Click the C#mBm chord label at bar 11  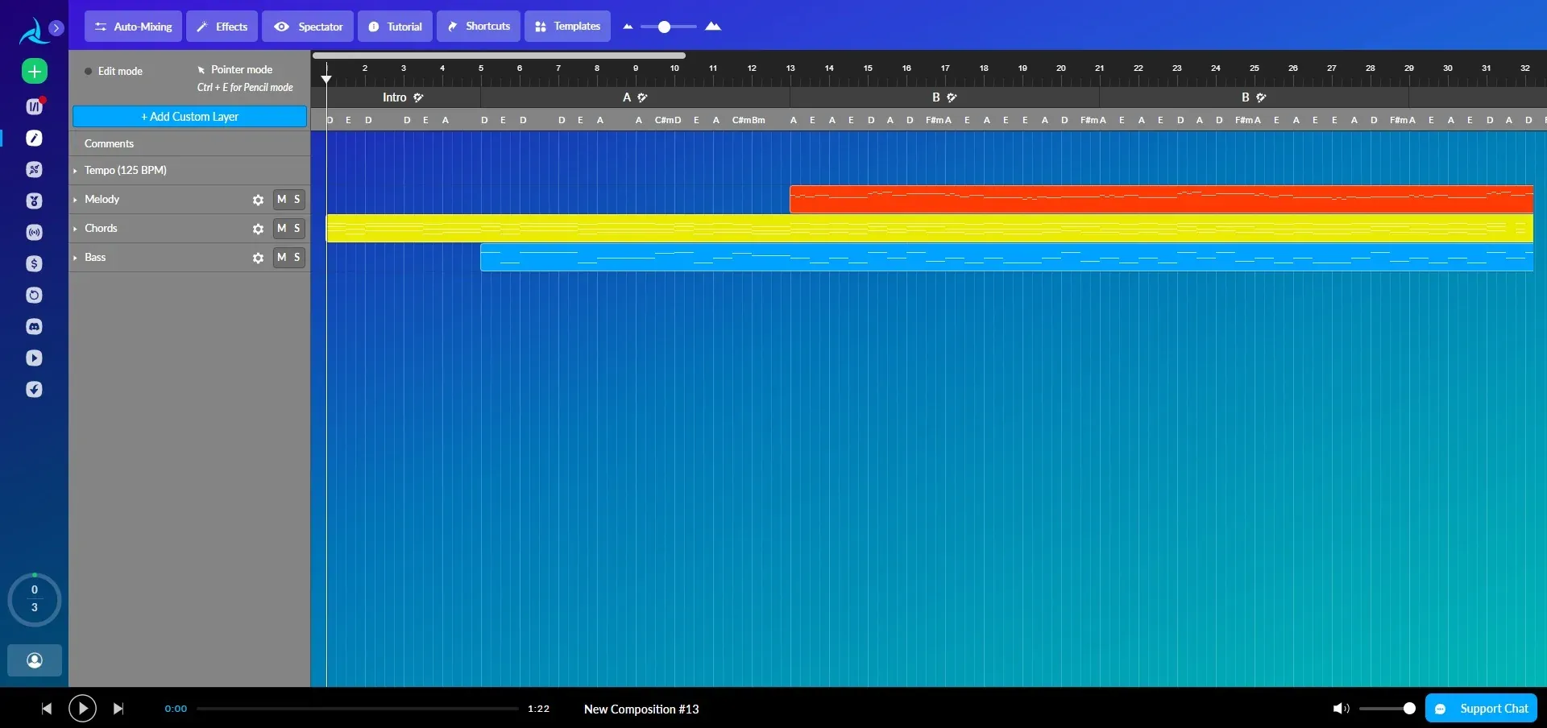(749, 120)
